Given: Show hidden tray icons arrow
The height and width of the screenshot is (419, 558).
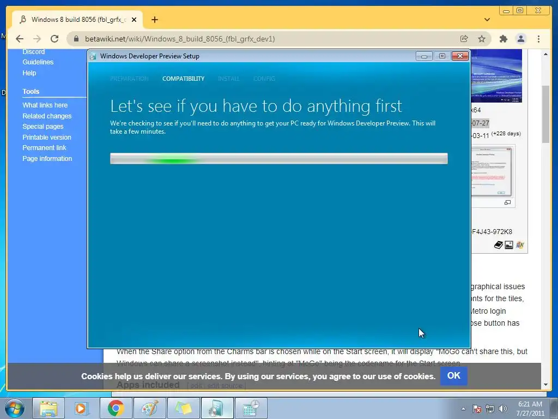Looking at the screenshot, I should coord(463,409).
